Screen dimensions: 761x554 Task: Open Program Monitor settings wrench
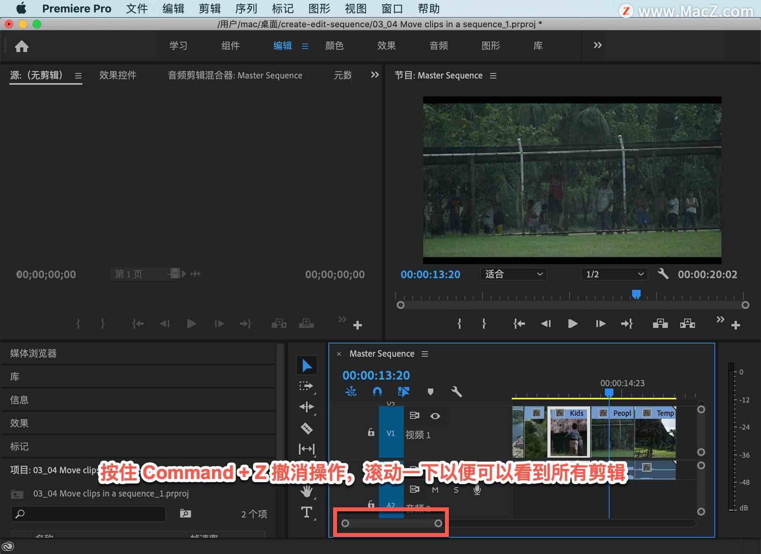pyautogui.click(x=663, y=274)
